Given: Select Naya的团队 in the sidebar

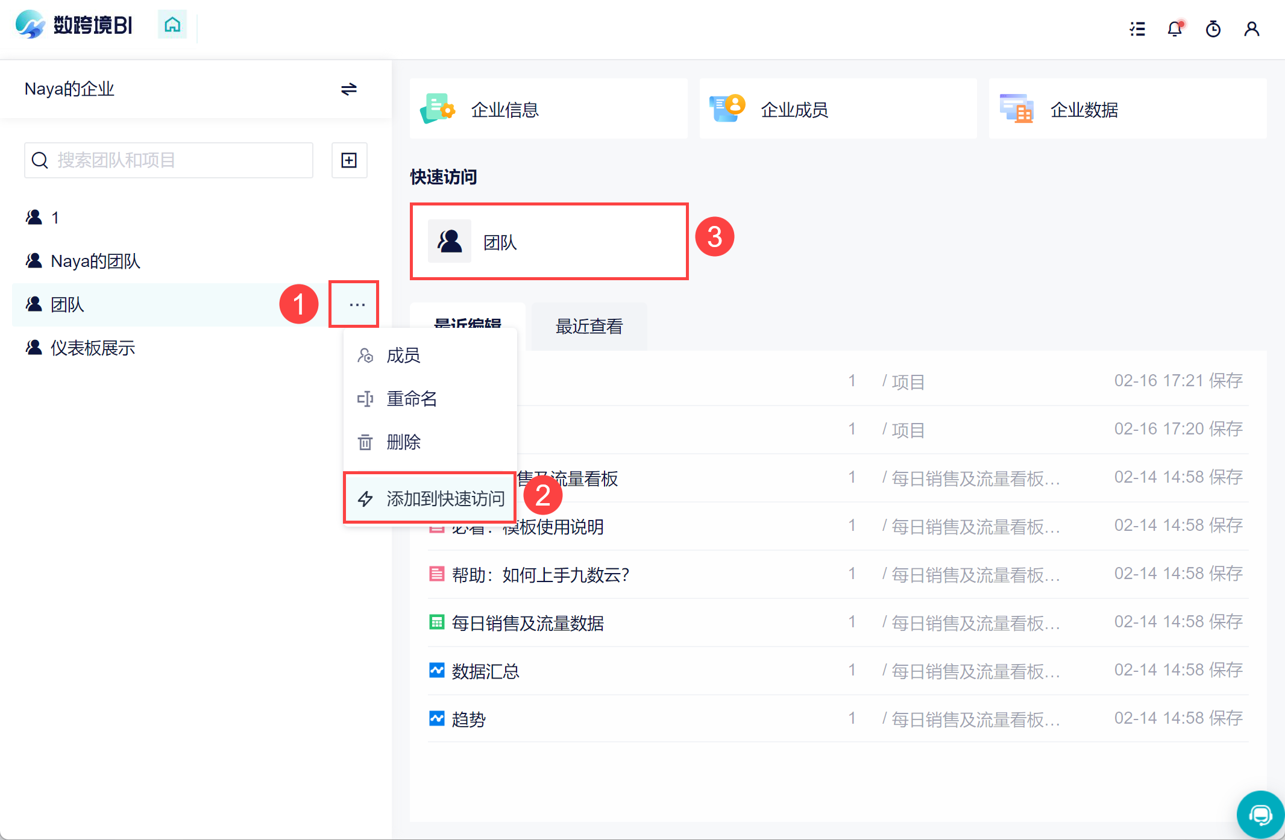Looking at the screenshot, I should point(95,261).
